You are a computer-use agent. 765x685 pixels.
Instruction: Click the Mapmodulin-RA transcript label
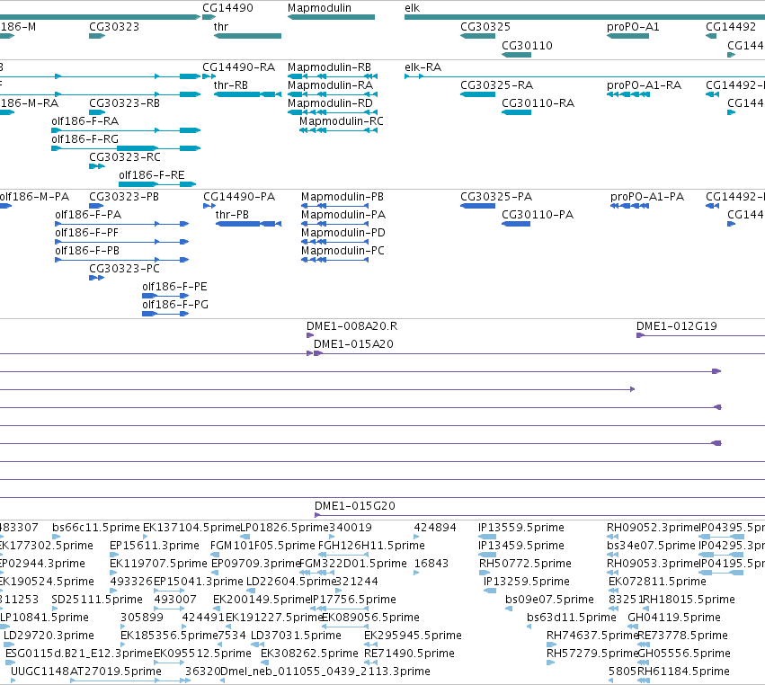[330, 85]
